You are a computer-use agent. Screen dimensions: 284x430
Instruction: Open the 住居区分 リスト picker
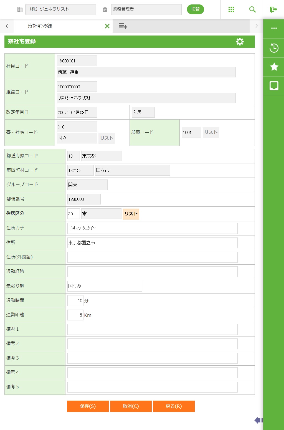pyautogui.click(x=131, y=214)
